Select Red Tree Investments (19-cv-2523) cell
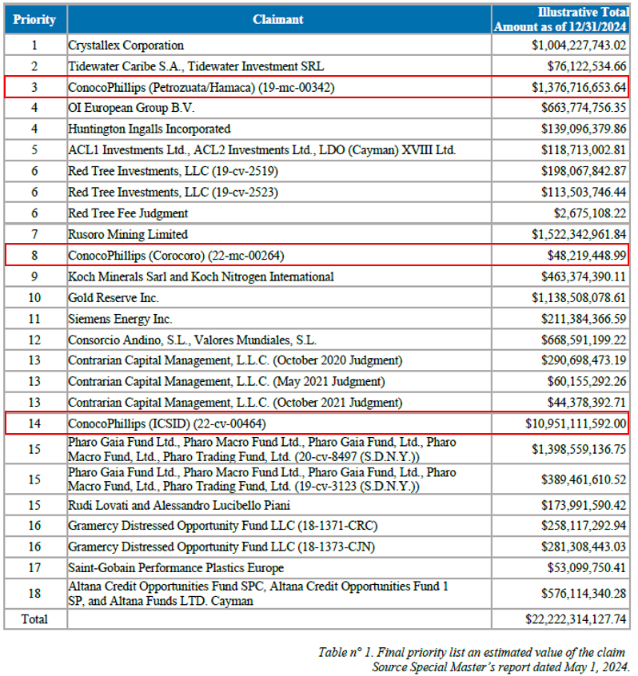638x676 pixels. click(x=279, y=193)
